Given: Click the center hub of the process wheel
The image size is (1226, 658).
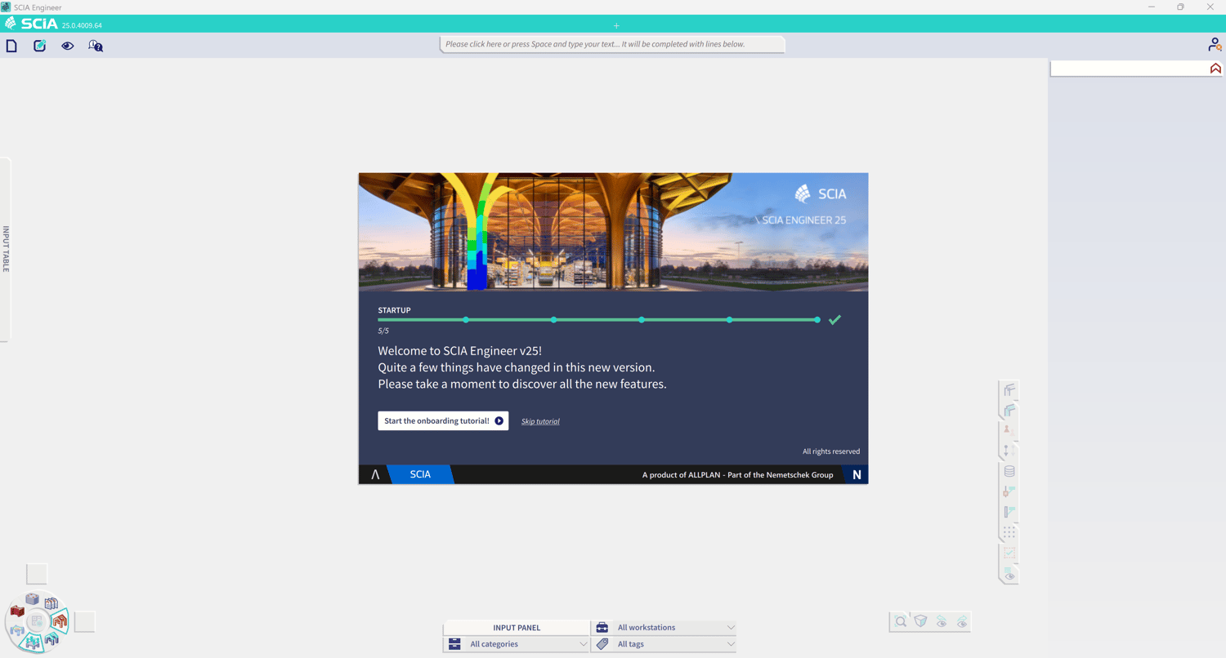Looking at the screenshot, I should pos(36,621).
